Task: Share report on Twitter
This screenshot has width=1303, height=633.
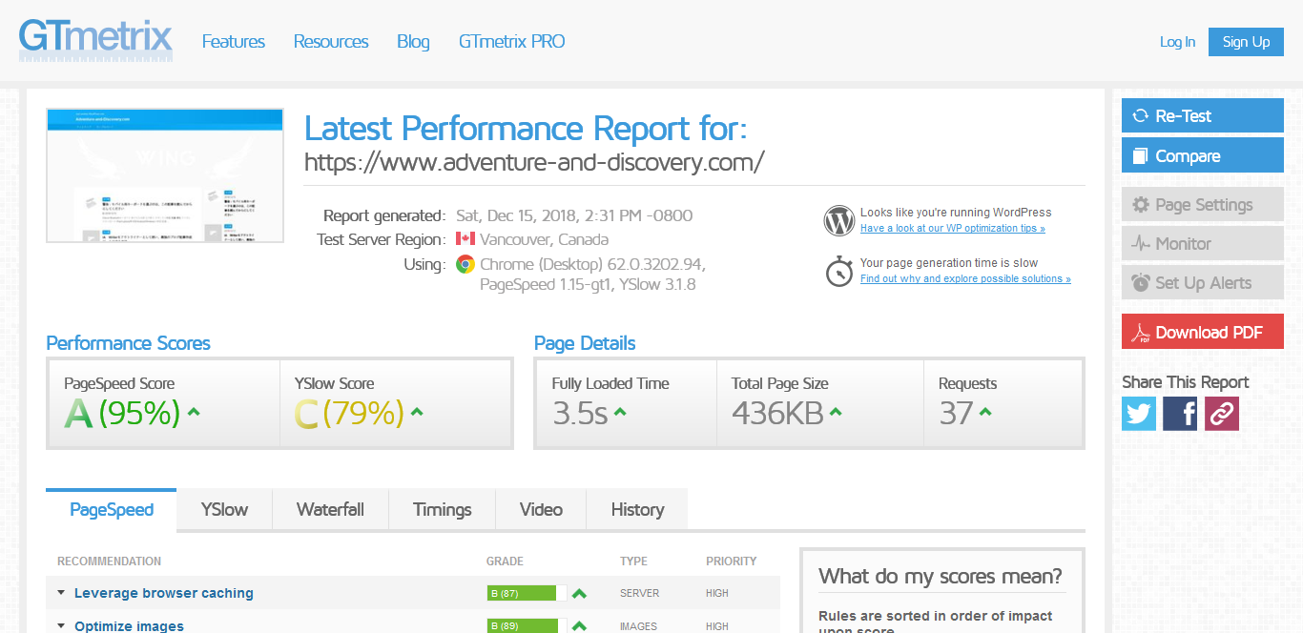Action: click(1139, 414)
